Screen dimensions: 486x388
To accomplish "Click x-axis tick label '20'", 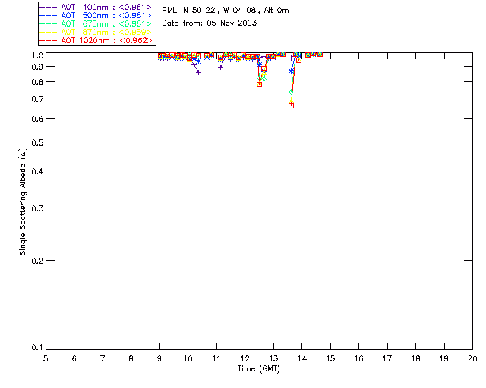I will tap(472, 358).
